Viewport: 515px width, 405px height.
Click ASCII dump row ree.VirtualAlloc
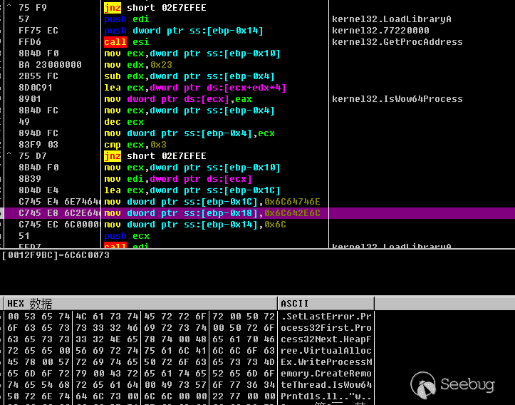click(x=326, y=351)
